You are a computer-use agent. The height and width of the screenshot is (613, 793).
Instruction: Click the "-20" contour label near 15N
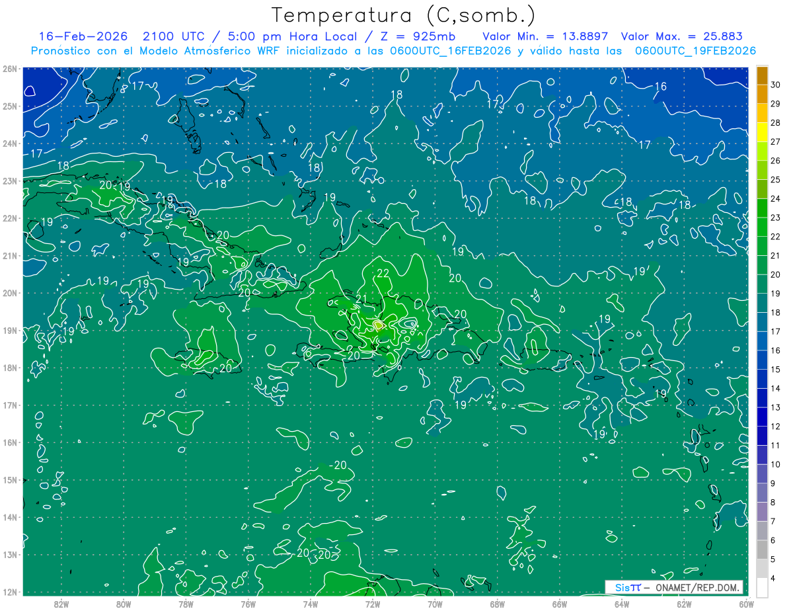point(338,466)
